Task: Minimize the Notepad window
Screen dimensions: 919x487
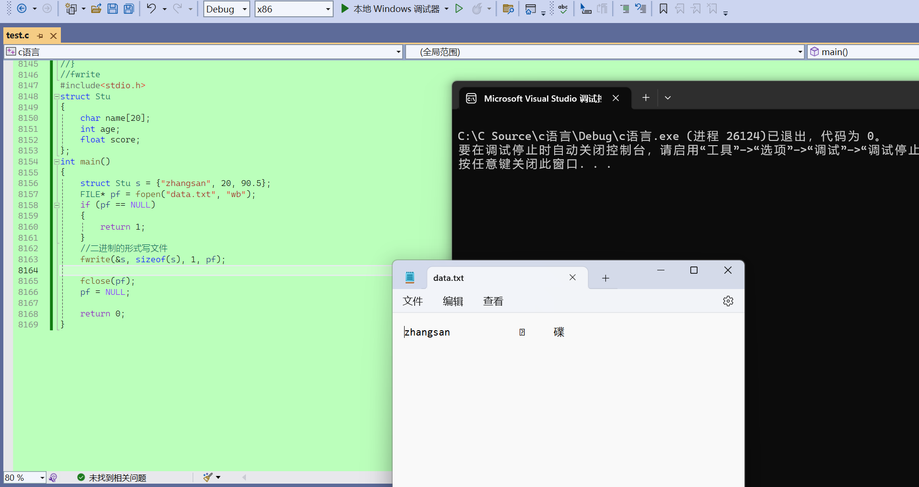Action: tap(661, 270)
